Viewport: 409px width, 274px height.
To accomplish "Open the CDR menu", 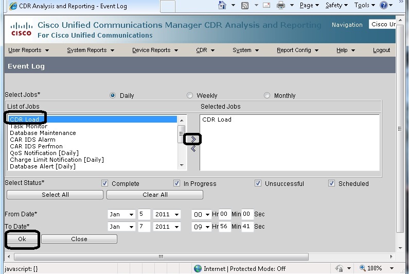I will tap(205, 50).
